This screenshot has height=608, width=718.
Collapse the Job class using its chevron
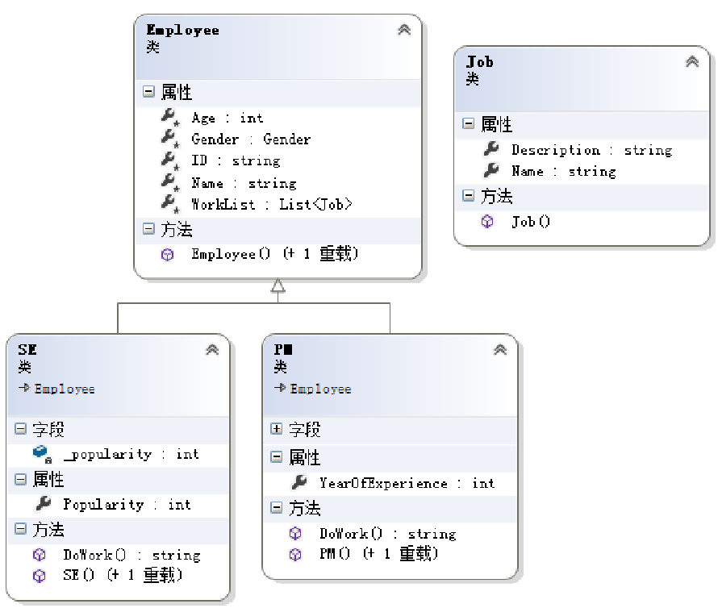coord(691,62)
